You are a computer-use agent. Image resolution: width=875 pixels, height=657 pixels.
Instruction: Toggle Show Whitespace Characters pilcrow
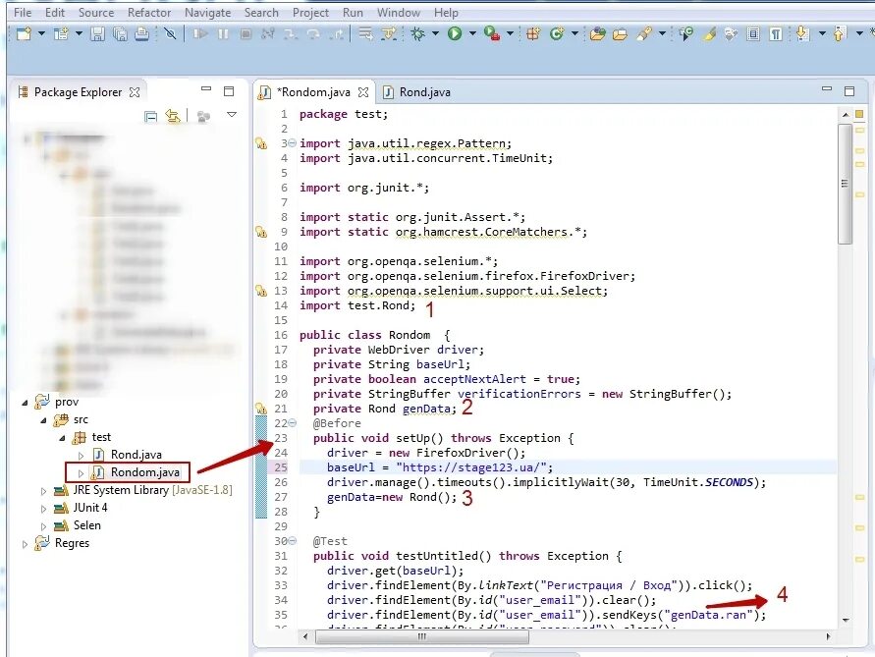tap(776, 34)
